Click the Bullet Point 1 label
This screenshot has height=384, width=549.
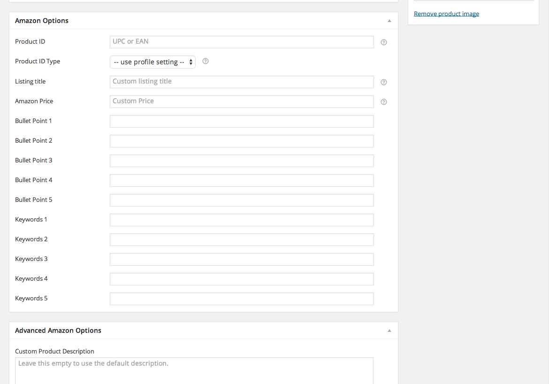33,121
